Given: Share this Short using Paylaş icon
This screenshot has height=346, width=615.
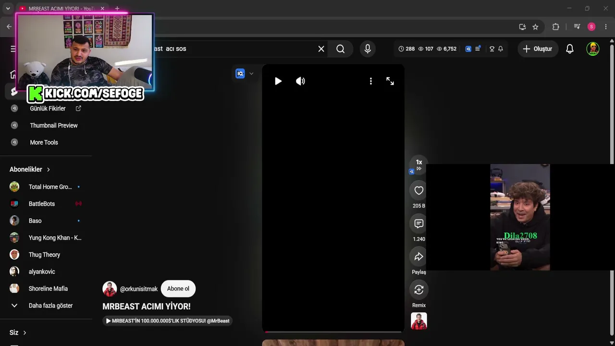Looking at the screenshot, I should pos(419,257).
